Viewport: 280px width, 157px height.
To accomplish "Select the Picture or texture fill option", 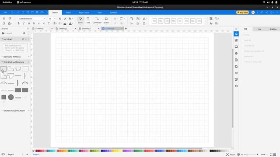I will coord(252,61).
